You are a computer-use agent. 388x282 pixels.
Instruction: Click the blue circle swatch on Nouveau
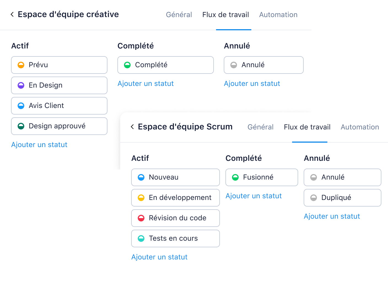[x=141, y=177]
